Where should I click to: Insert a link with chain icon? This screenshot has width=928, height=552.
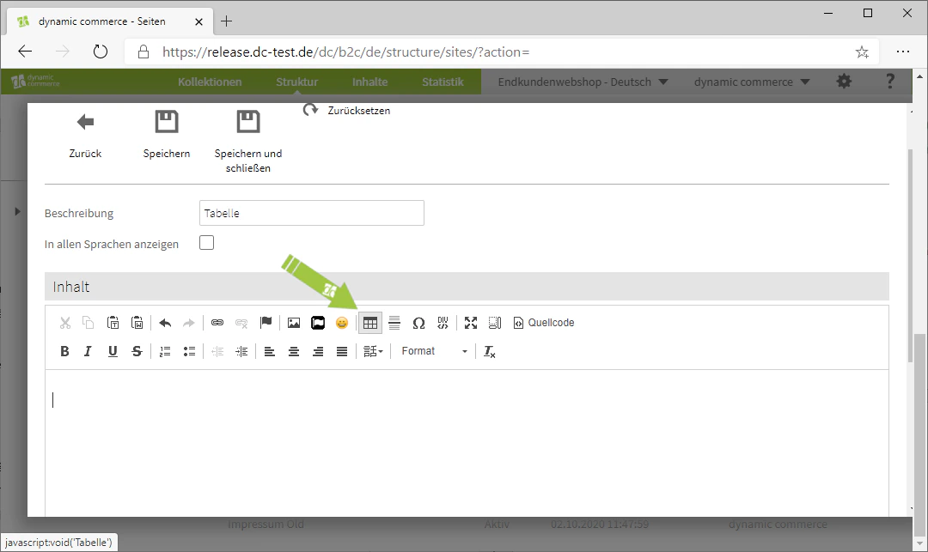pos(217,323)
